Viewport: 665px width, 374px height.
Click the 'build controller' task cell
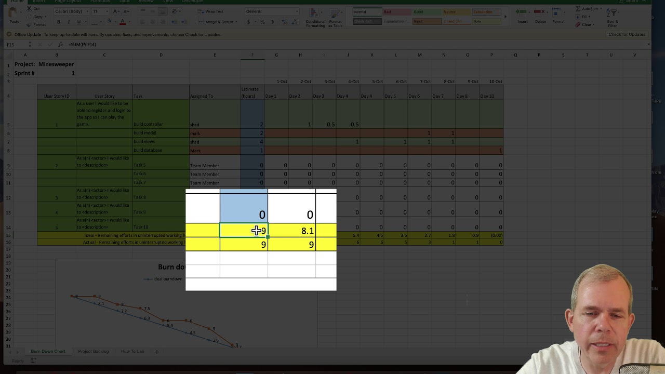click(x=161, y=114)
